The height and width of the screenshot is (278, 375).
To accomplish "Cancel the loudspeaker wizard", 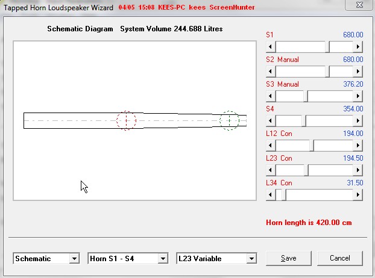I will pos(340,258).
